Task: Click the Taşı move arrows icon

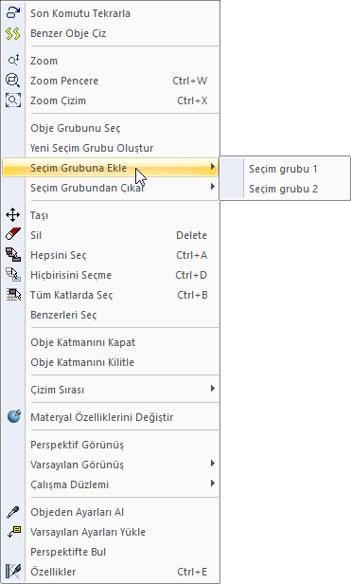Action: pos(13,215)
